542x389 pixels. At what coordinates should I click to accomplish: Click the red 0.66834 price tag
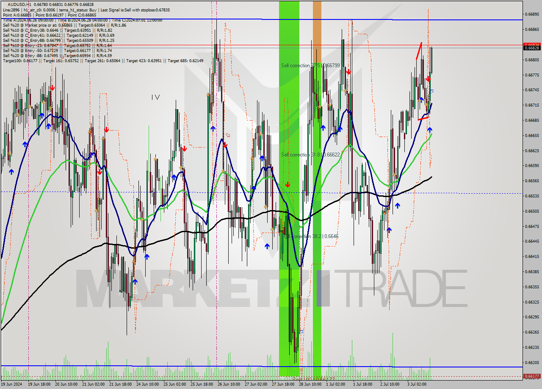click(x=532, y=44)
